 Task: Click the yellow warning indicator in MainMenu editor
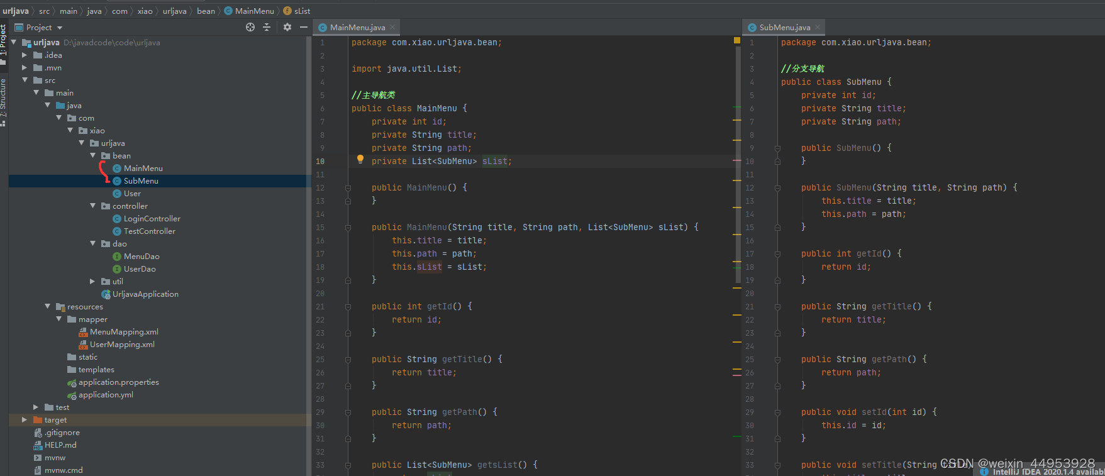(x=736, y=40)
